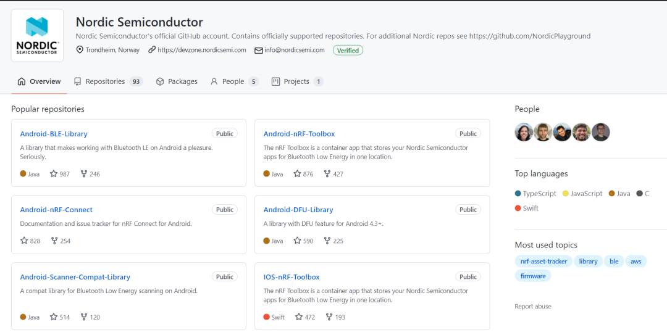667x335 pixels.
Task: Click the Nordic Semiconductor logo avatar
Action: click(x=37, y=35)
